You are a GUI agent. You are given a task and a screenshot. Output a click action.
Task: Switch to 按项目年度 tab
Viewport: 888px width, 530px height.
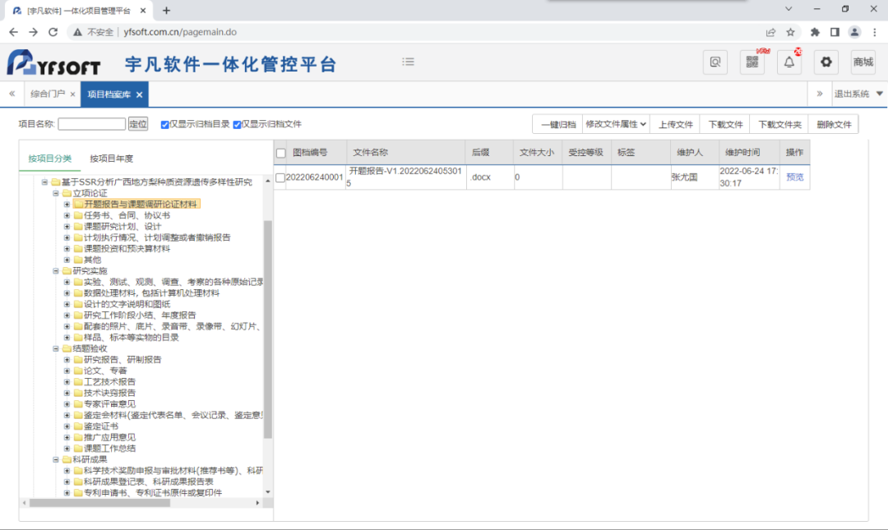point(111,159)
